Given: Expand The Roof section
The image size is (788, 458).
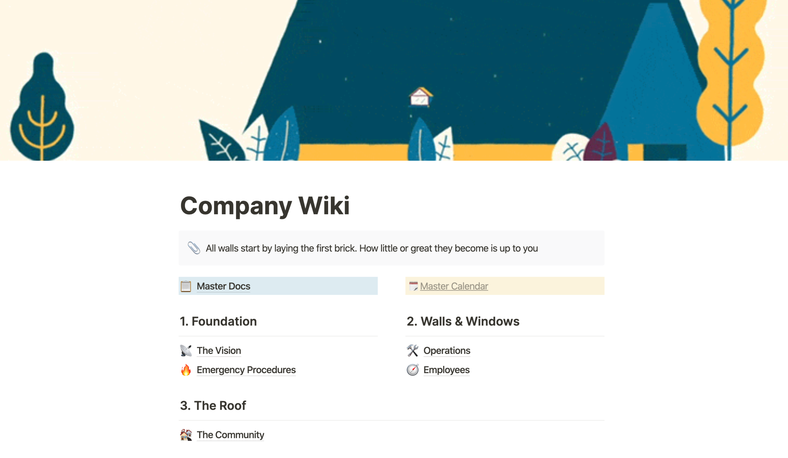Looking at the screenshot, I should [x=213, y=406].
